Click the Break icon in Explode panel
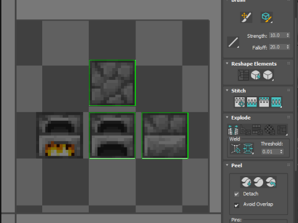This screenshot has width=298, height=223. pos(233,129)
